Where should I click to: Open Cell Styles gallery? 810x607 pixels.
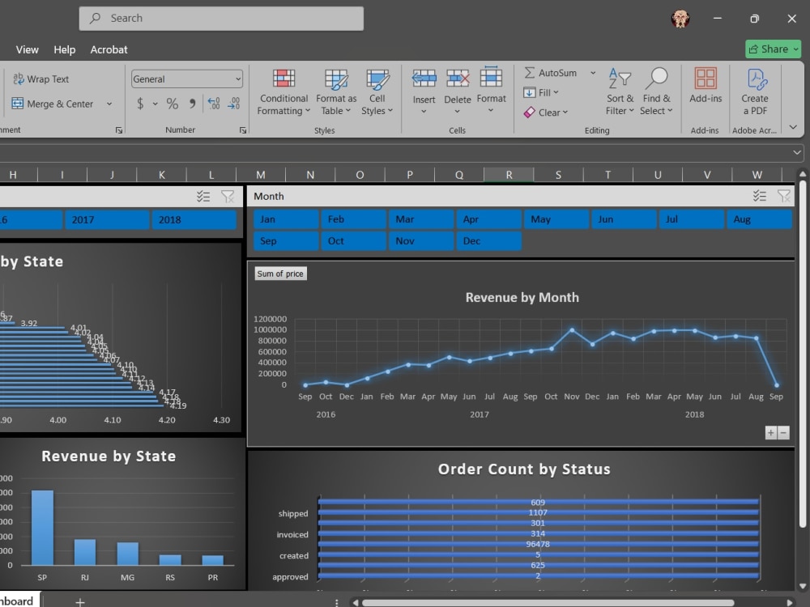coord(377,93)
